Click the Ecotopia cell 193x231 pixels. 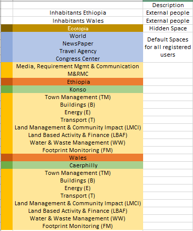coord(78,28)
